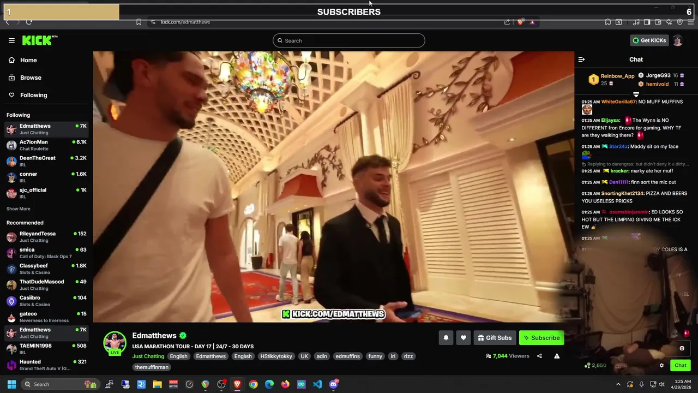
Task: Select the edmuffins tag
Action: tap(348, 356)
